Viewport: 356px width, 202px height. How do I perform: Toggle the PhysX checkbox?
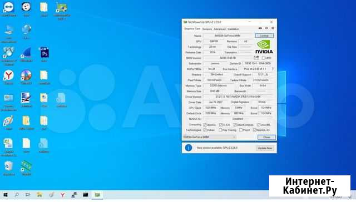click(x=241, y=130)
